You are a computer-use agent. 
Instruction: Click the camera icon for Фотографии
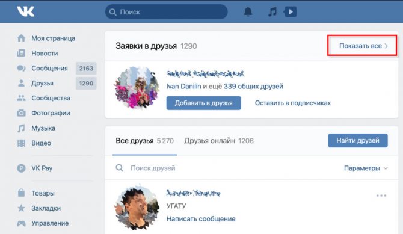point(21,113)
